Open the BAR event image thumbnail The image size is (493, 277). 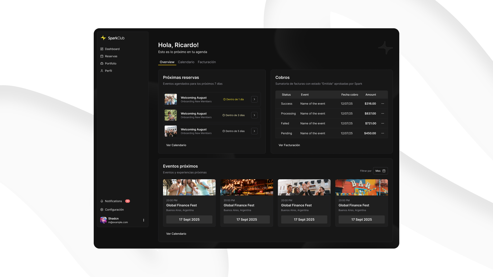pos(362,187)
